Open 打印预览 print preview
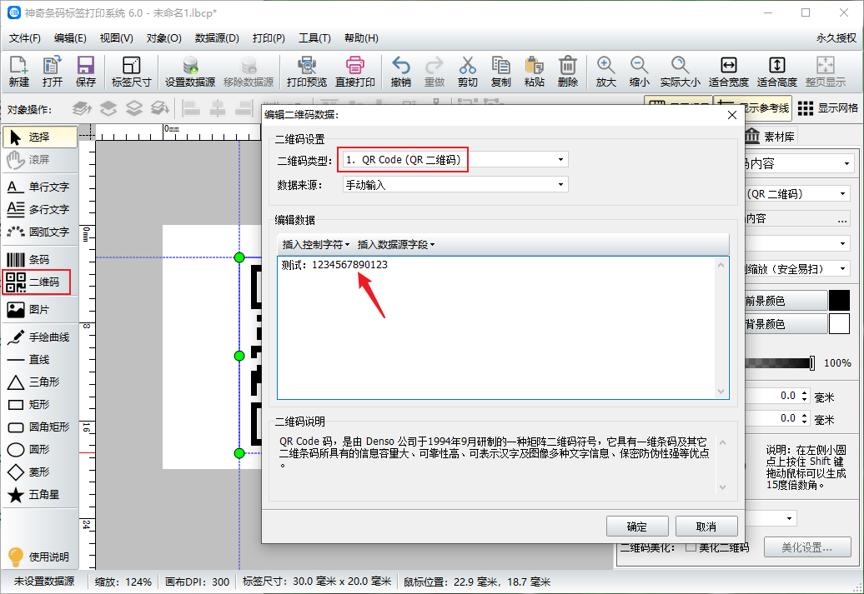Viewport: 864px width, 594px height. coord(306,72)
